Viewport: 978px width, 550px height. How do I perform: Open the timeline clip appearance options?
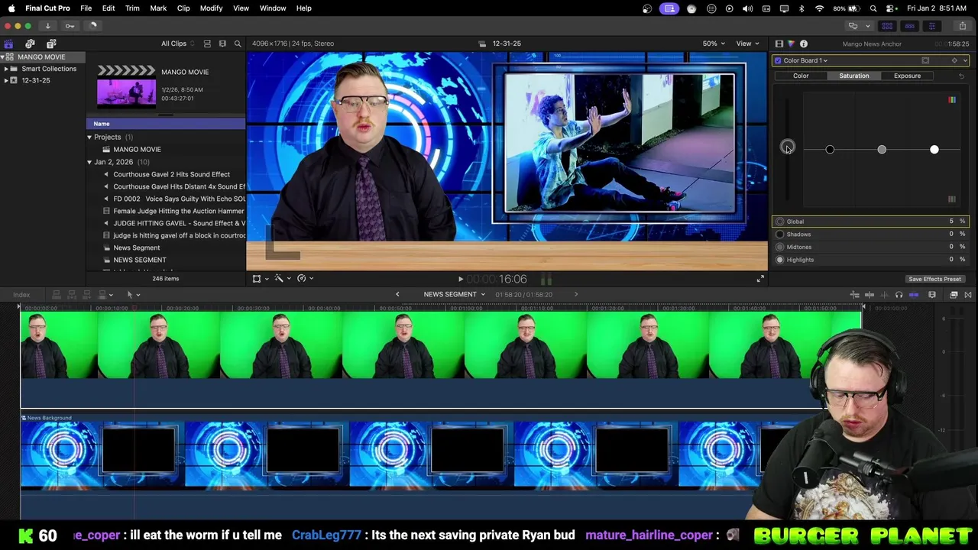tap(932, 295)
